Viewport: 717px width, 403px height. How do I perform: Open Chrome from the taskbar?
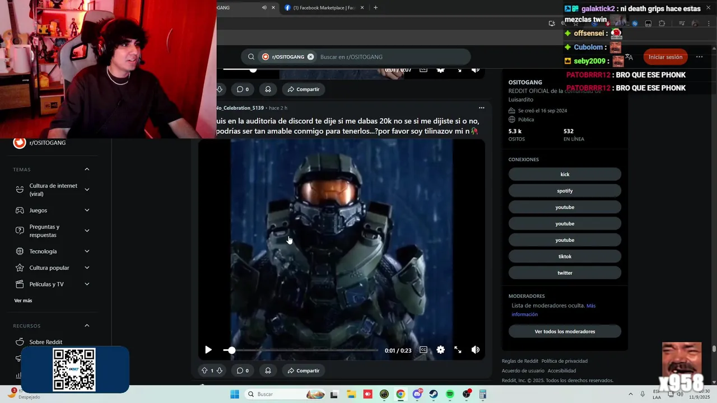click(401, 394)
